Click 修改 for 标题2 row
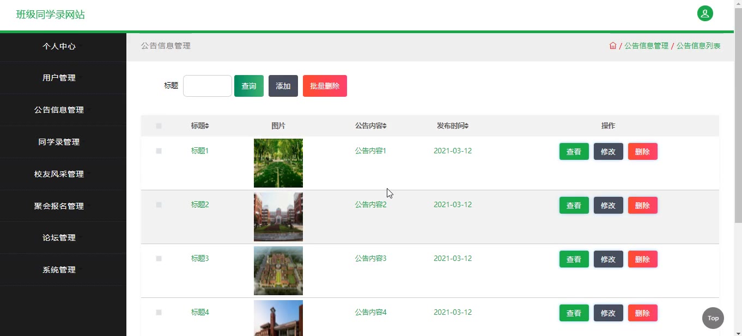The height and width of the screenshot is (336, 742). coord(609,206)
